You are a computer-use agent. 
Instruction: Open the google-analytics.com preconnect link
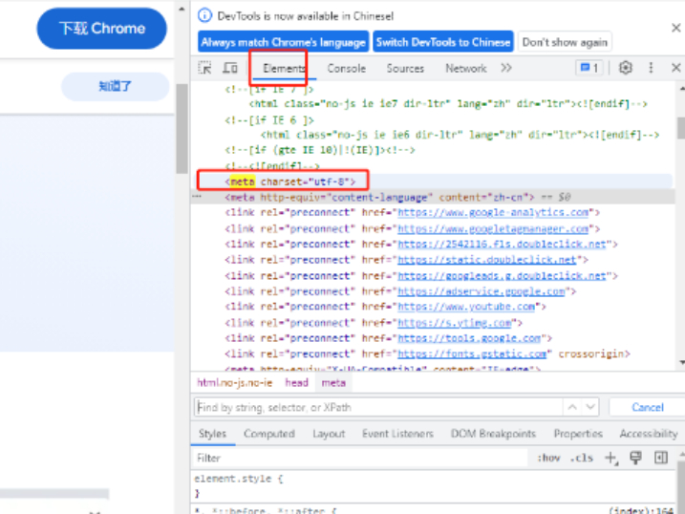[493, 213]
